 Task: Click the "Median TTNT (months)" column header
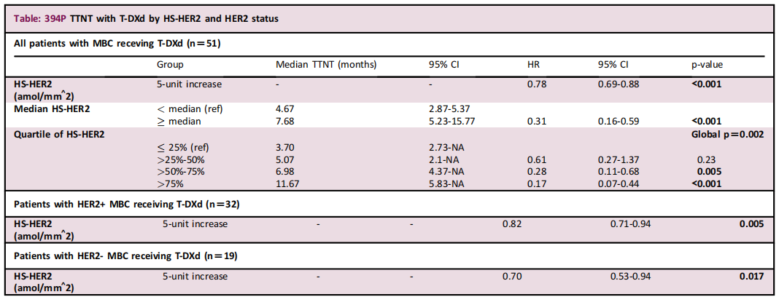pos(326,65)
